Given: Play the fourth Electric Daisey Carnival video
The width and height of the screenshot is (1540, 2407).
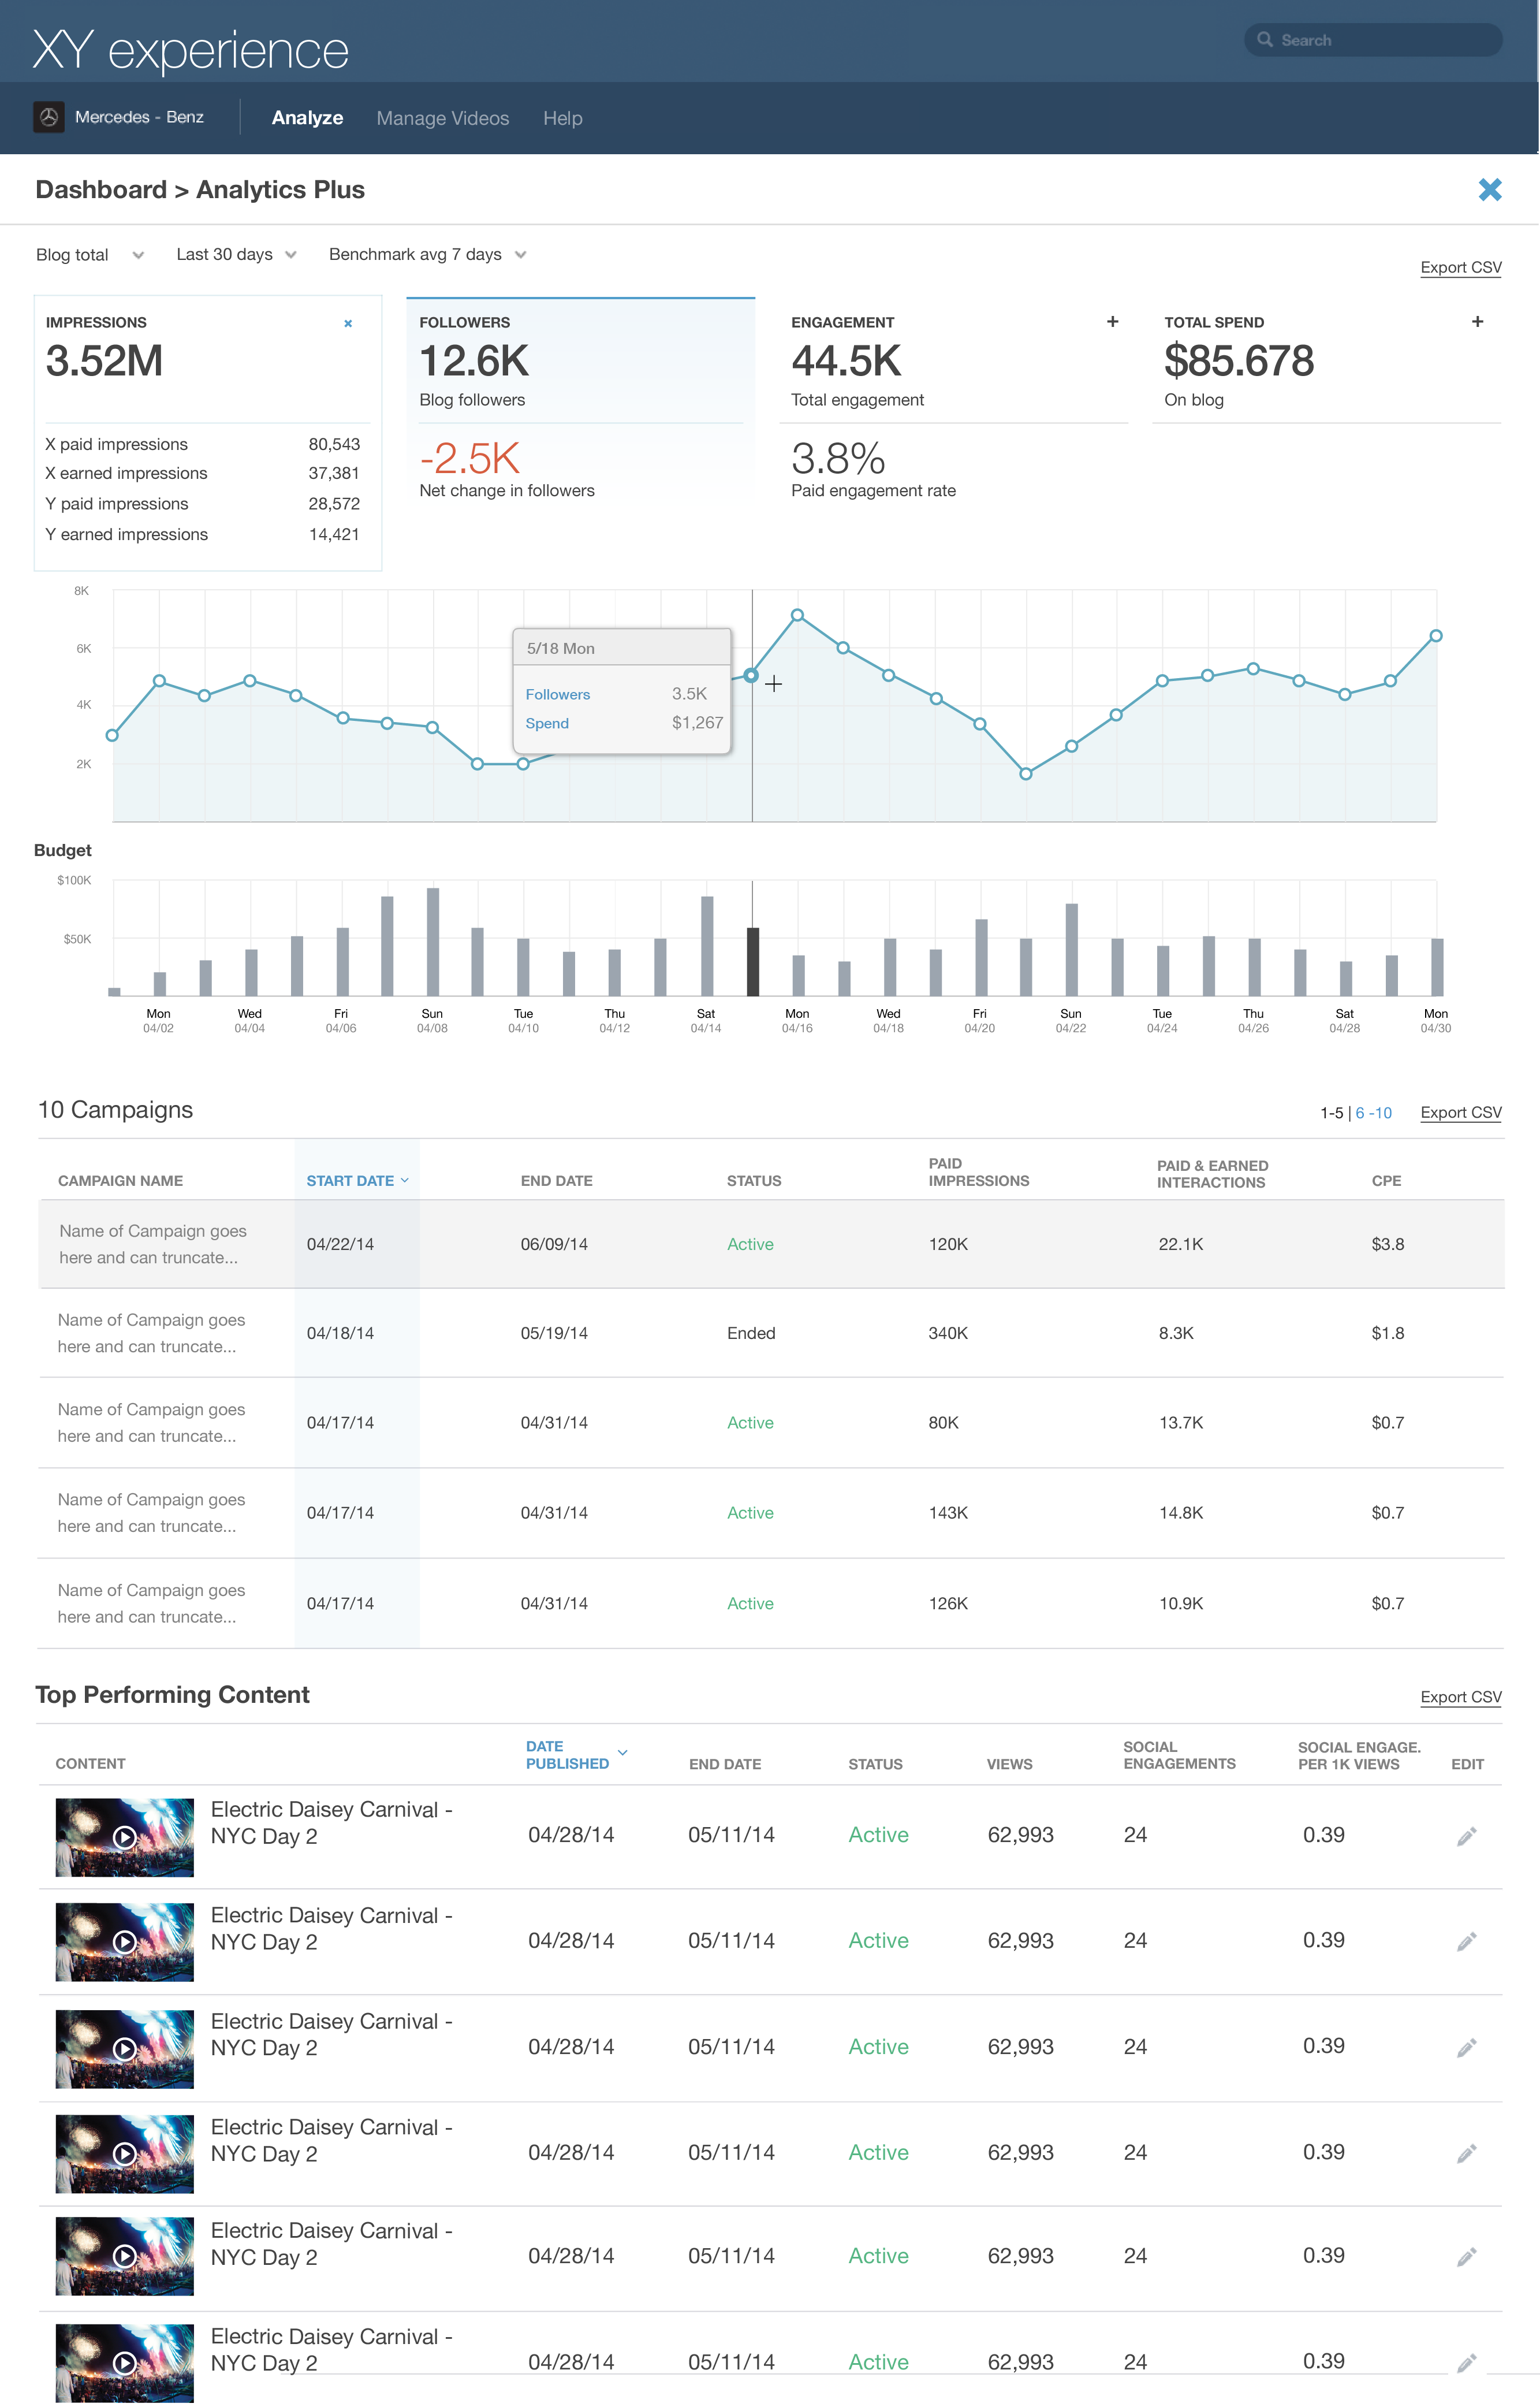Looking at the screenshot, I should click(124, 2154).
